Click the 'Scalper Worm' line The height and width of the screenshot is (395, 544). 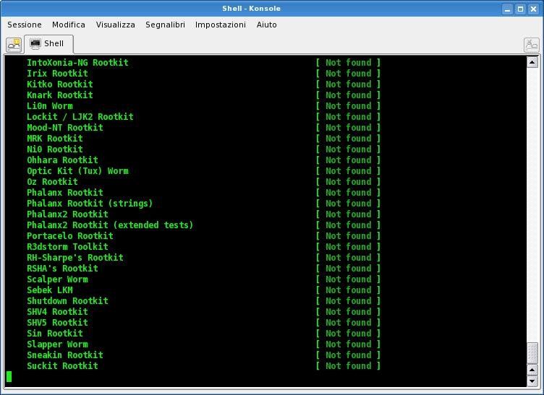[57, 279]
